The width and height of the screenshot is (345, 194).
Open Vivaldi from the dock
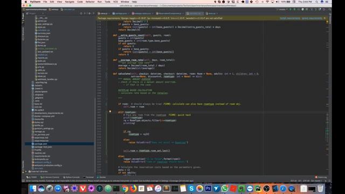[83, 189]
